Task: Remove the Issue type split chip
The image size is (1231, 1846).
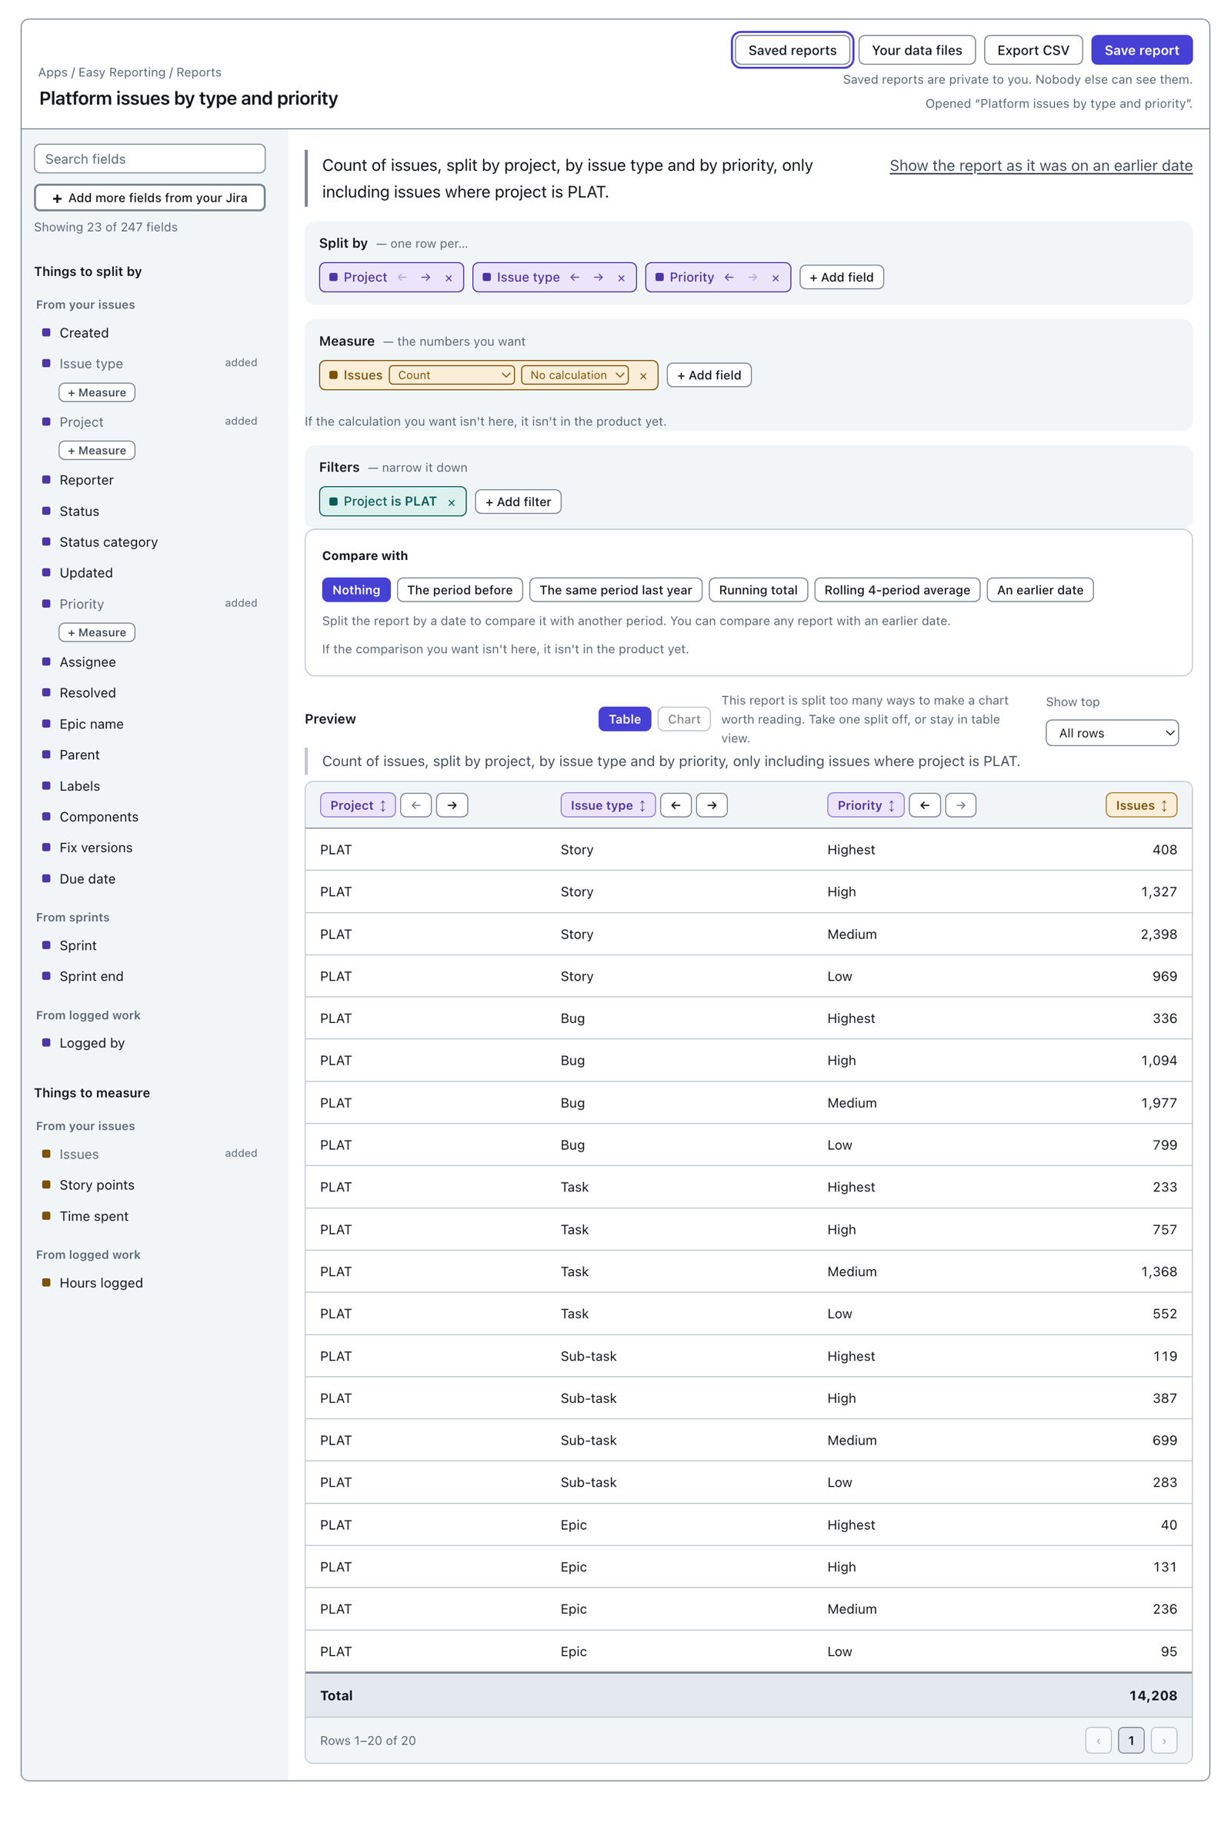Action: (x=621, y=278)
